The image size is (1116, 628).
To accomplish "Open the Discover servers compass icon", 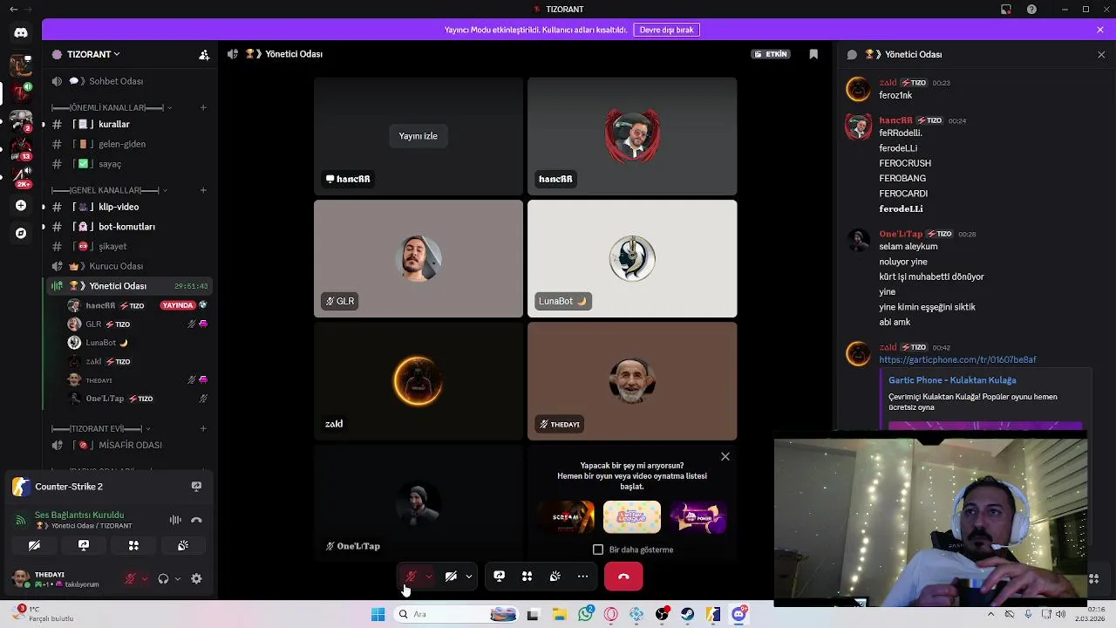I will pos(21,233).
